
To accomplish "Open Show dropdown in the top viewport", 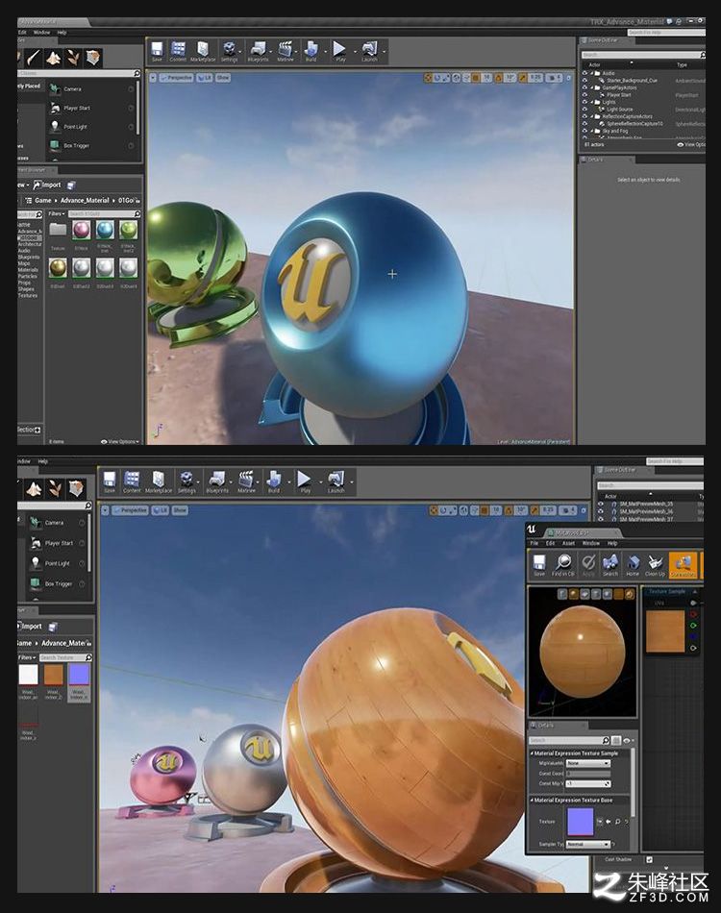I will click(x=223, y=78).
